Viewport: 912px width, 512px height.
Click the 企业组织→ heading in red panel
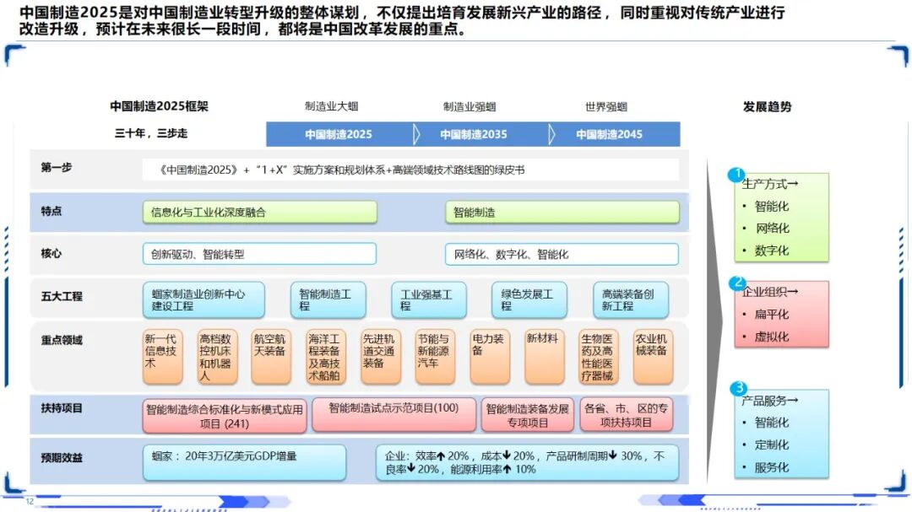769,292
